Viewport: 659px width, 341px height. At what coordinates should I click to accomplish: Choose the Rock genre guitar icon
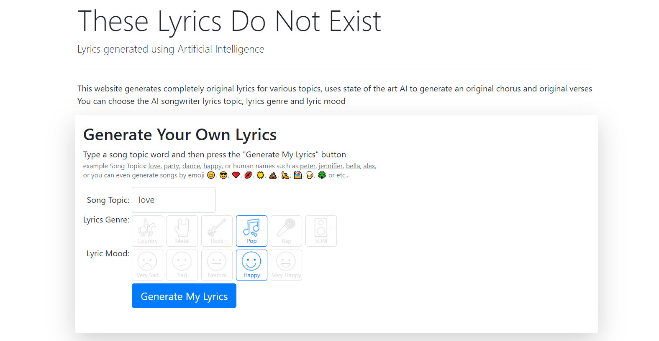coord(217,231)
